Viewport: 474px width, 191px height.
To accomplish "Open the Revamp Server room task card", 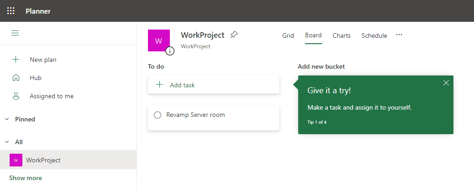I will [214, 118].
